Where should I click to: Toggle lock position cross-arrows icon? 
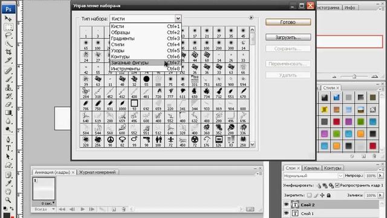[322, 195]
